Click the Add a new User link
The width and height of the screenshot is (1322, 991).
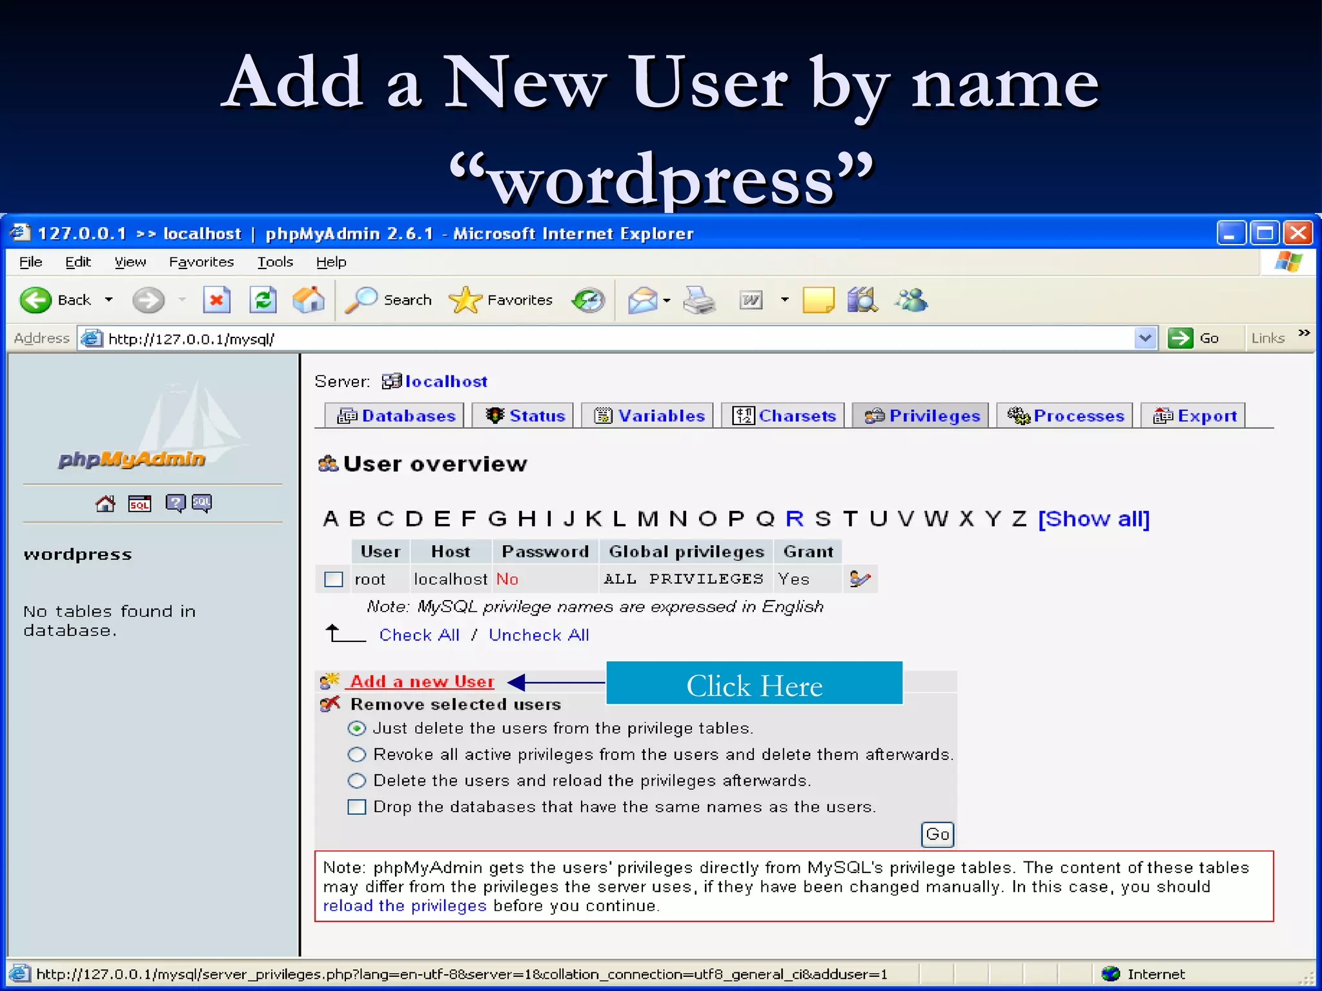[x=422, y=681]
